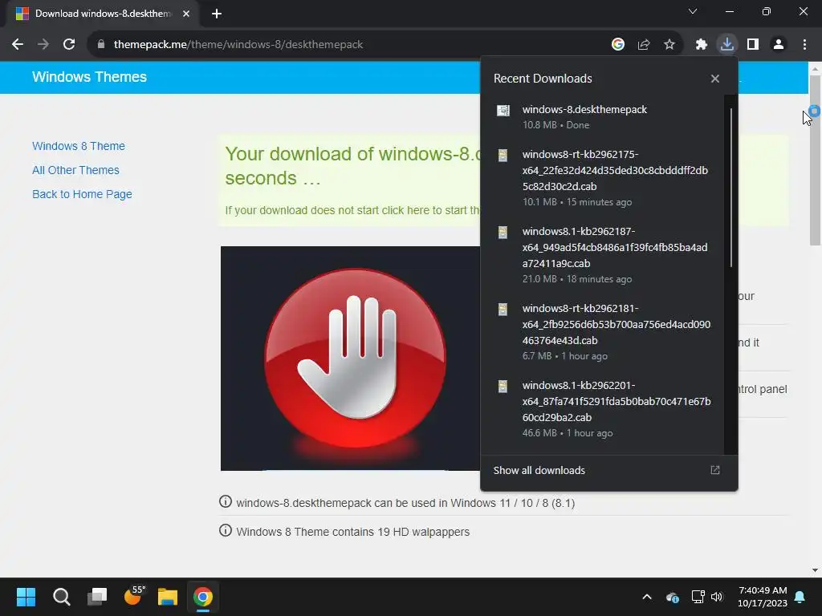Click the page scrollbar down arrow

(x=815, y=570)
